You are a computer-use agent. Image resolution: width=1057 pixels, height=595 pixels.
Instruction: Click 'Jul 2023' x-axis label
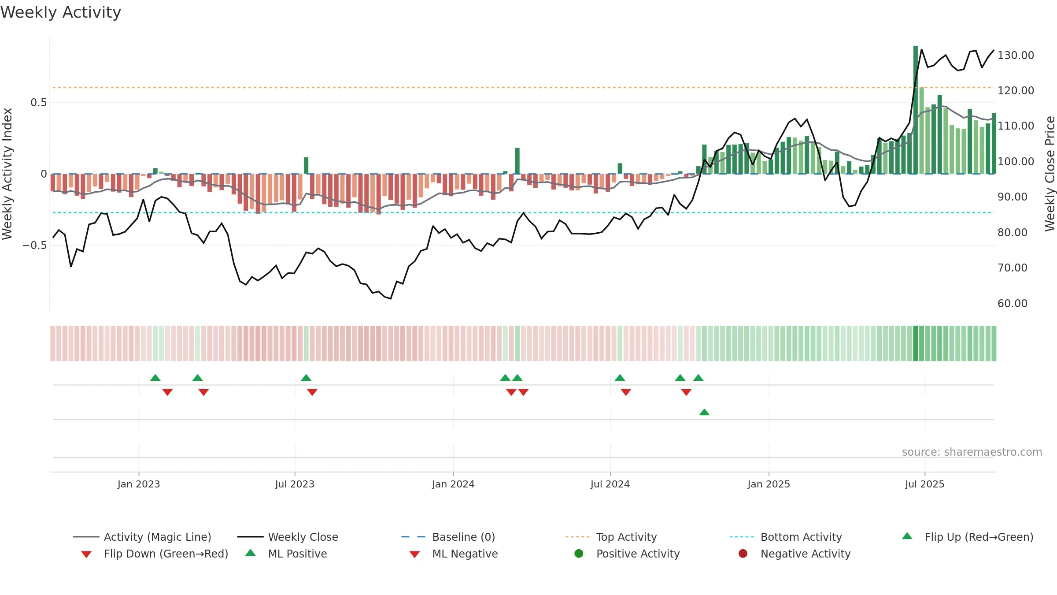click(295, 484)
